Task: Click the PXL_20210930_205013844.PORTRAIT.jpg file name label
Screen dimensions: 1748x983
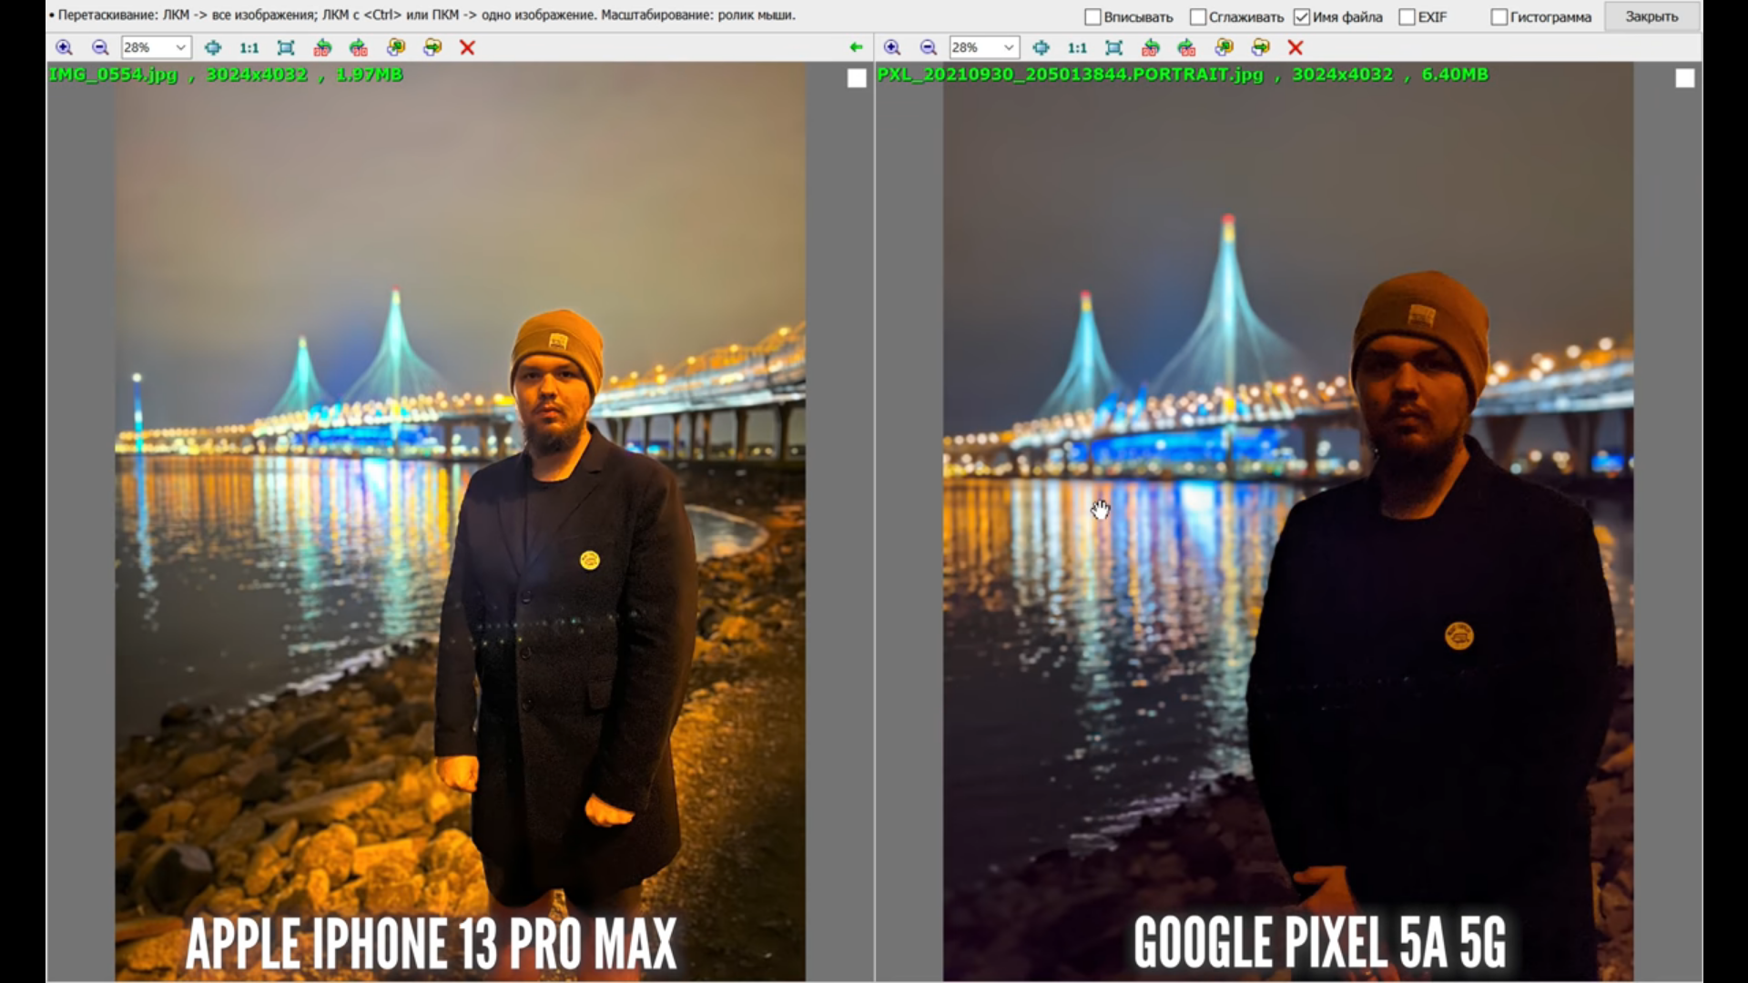Action: [1071, 75]
